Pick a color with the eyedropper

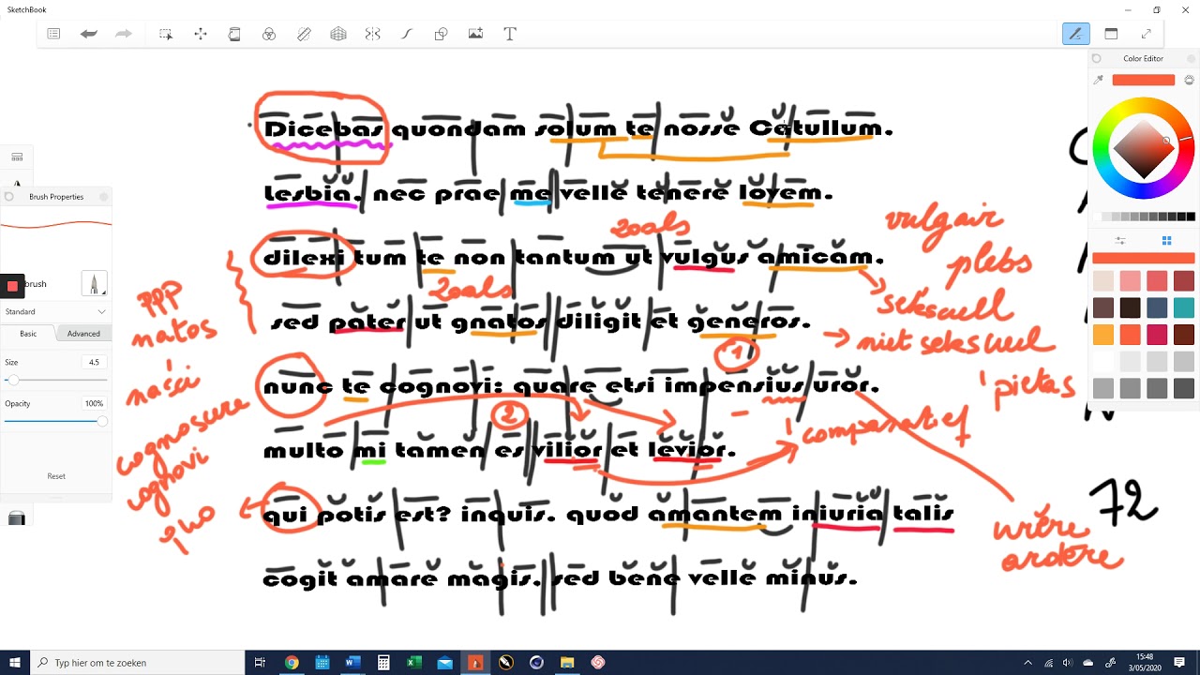(x=1099, y=80)
